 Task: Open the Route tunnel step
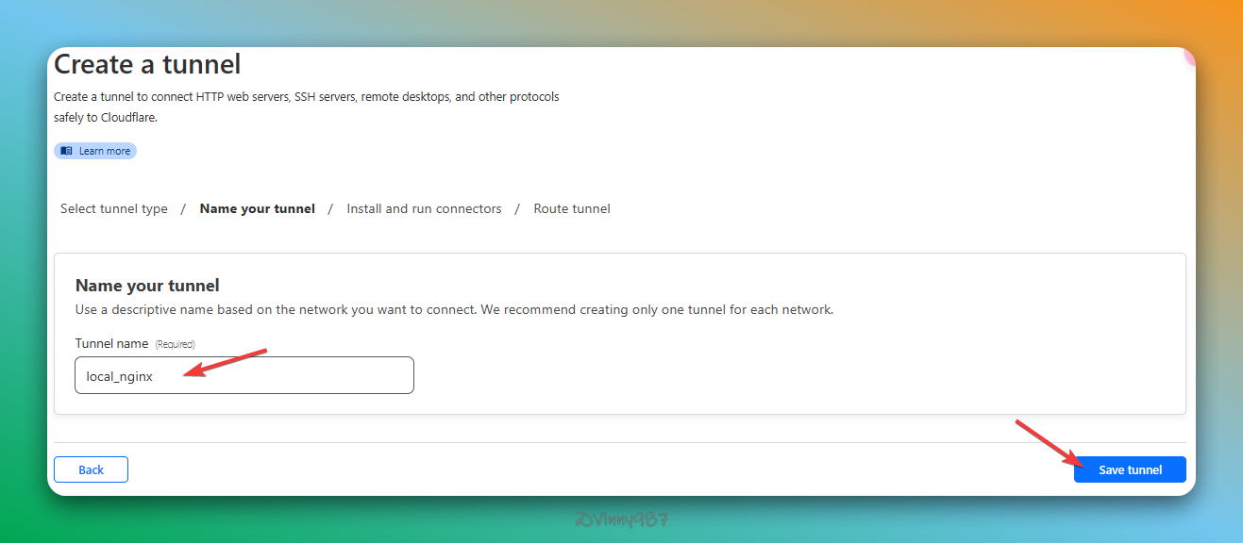[x=572, y=208]
